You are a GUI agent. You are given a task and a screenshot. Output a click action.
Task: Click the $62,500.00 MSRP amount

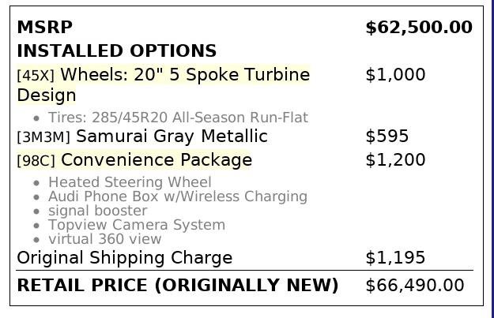418,28
